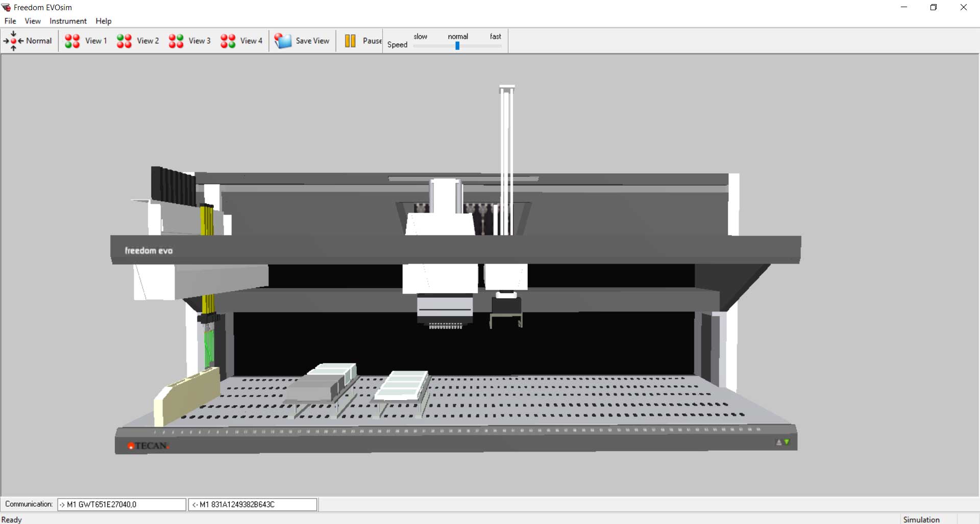The height and width of the screenshot is (524, 980).
Task: Set speed slider to slow end
Action: (x=415, y=46)
